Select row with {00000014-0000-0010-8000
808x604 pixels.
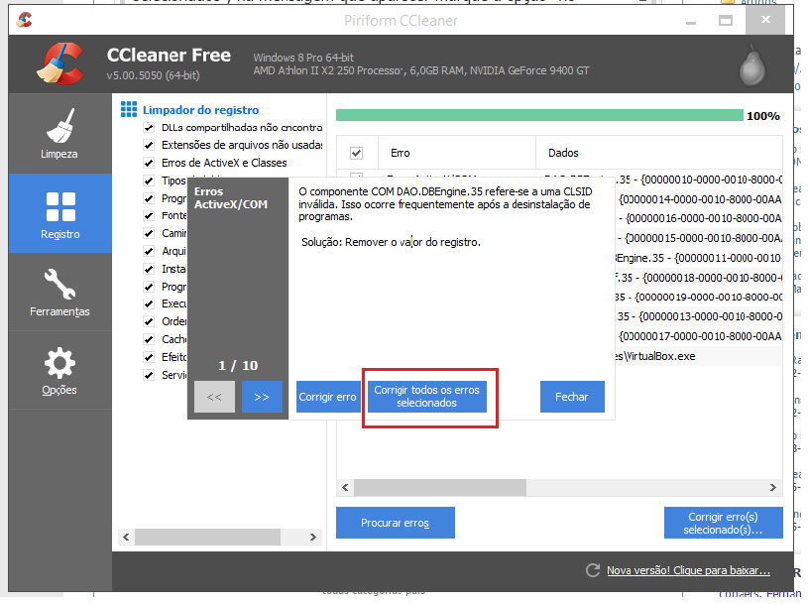click(699, 199)
